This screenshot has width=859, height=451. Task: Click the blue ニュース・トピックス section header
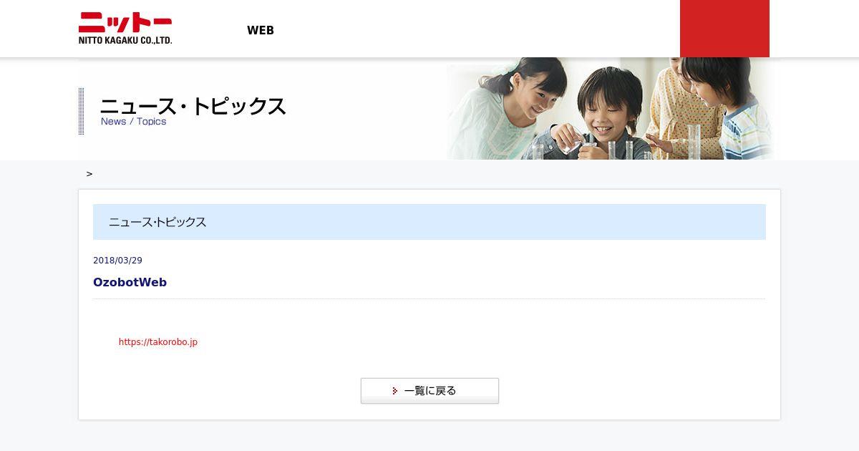pos(429,222)
